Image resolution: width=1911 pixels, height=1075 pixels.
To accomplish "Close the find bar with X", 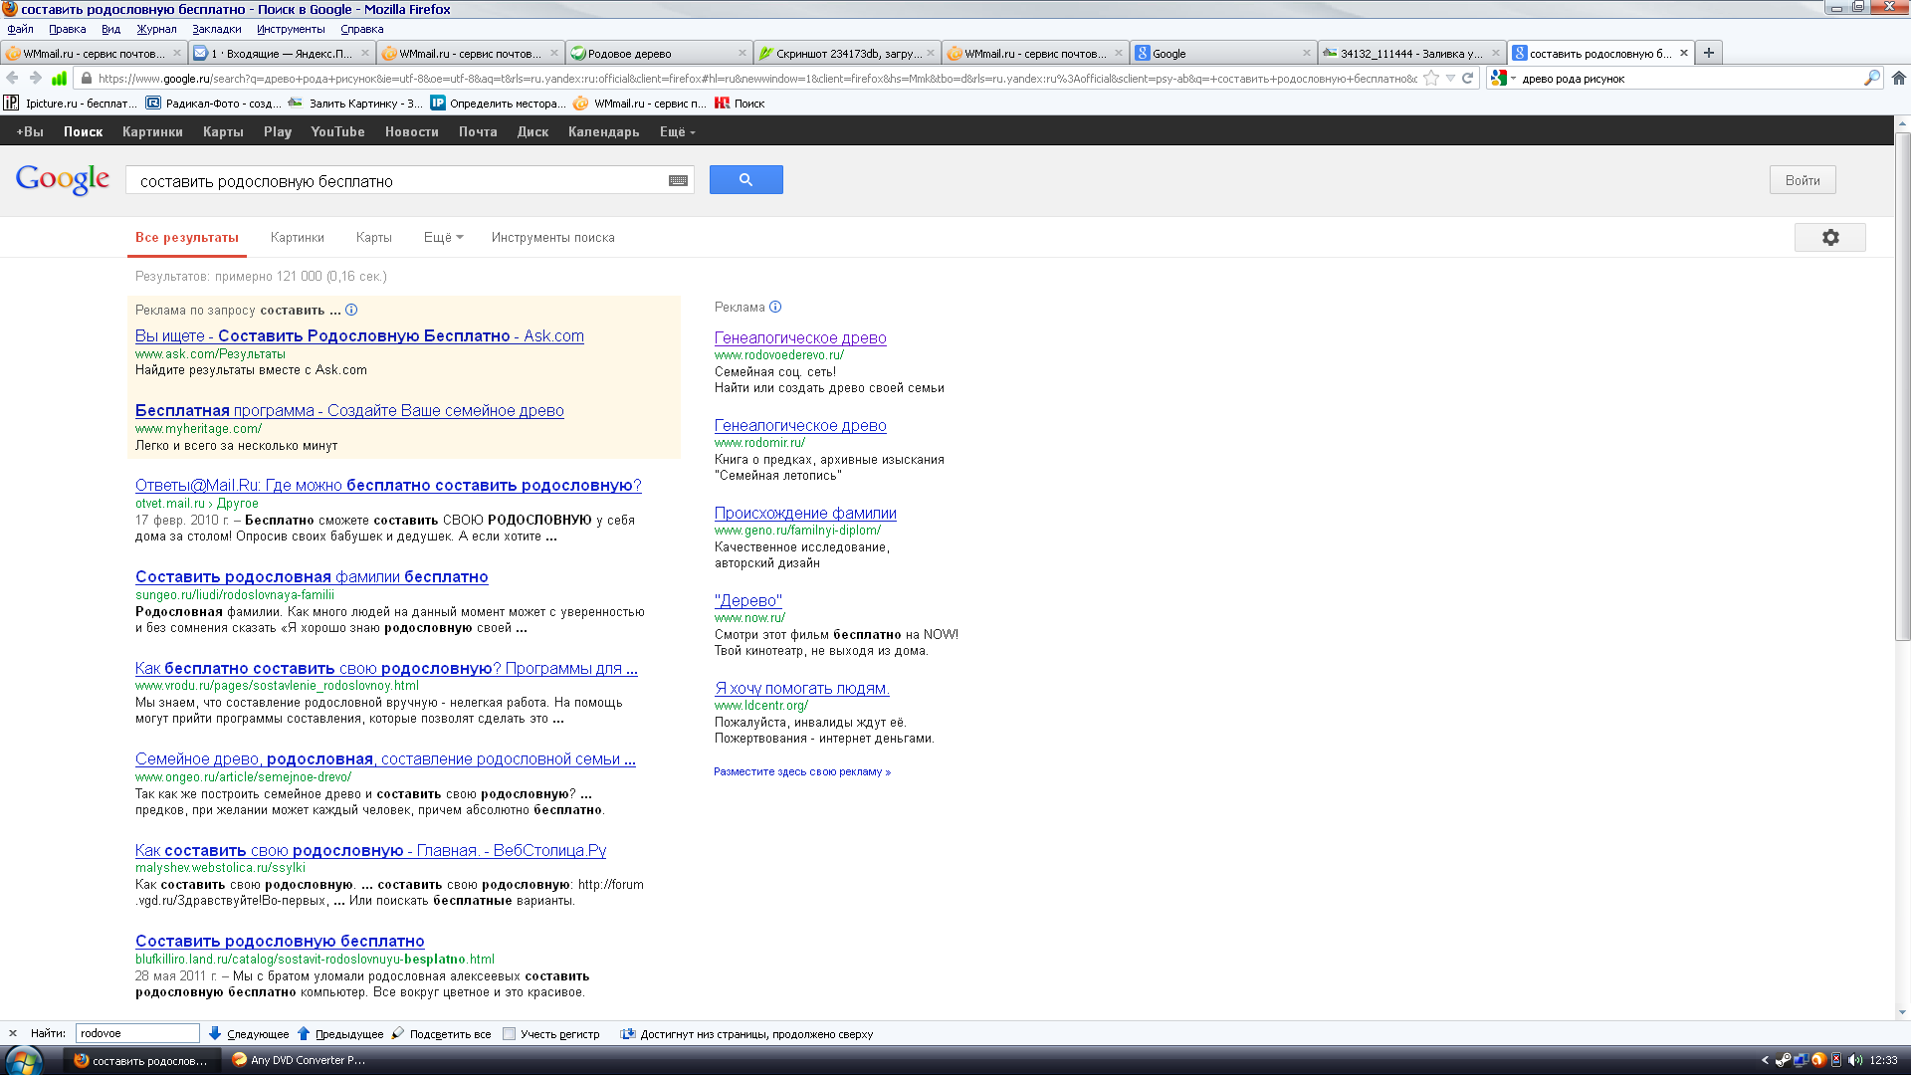I will click(13, 1033).
